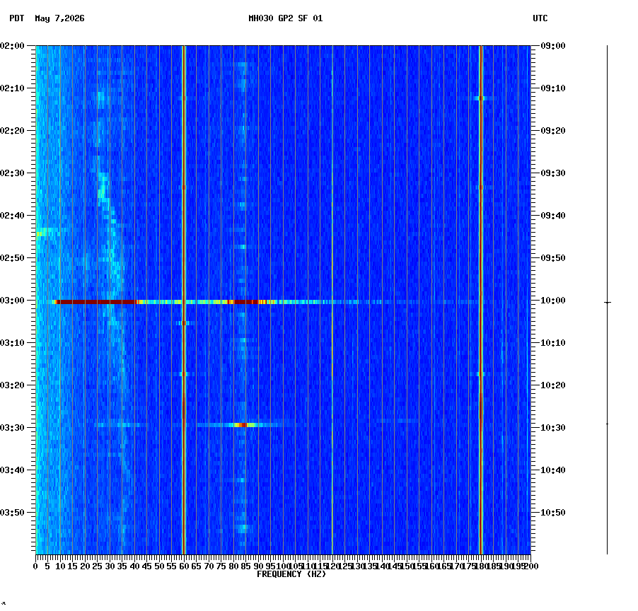The height and width of the screenshot is (611, 638).
Task: Select the 09:20 UTC time label
Action: (553, 131)
